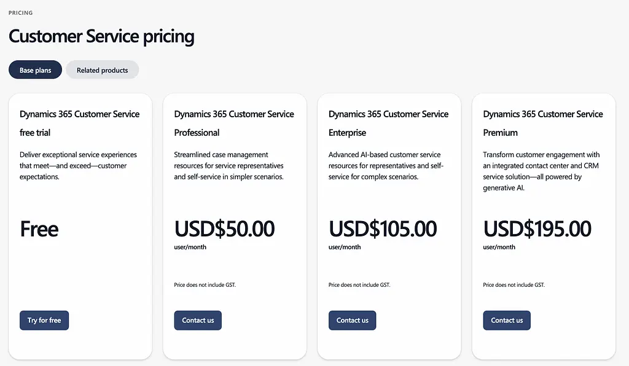Viewport: 629px width, 366px height.
Task: Click Contact us under Professional plan
Action: click(198, 321)
